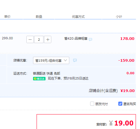Open the comment icon beside 省420:品牌钜惠
The width and height of the screenshot is (140, 129).
90,39
